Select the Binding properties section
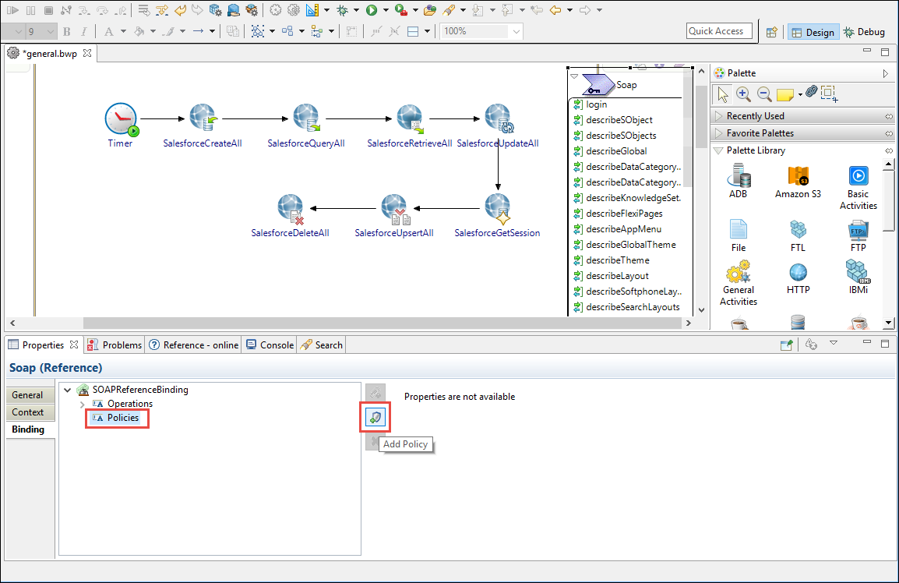The height and width of the screenshot is (583, 899). point(30,429)
